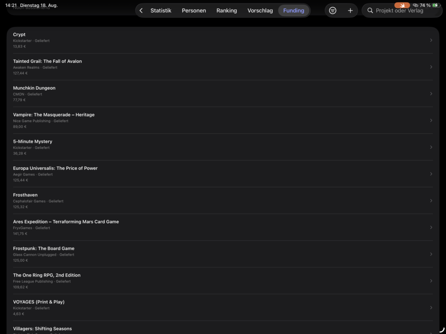Screen dimensions: 446x334
Task: Open Villagers: Shifting Seasons entry
Action: coord(42,329)
